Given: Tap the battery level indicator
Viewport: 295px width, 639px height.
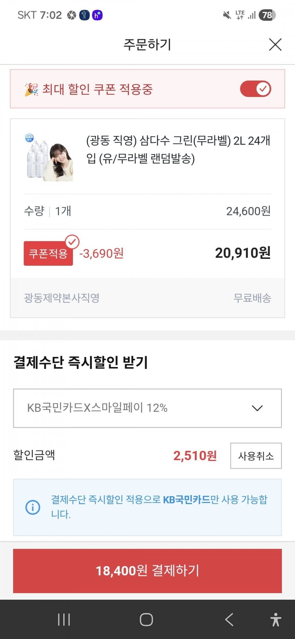Looking at the screenshot, I should coord(267,15).
